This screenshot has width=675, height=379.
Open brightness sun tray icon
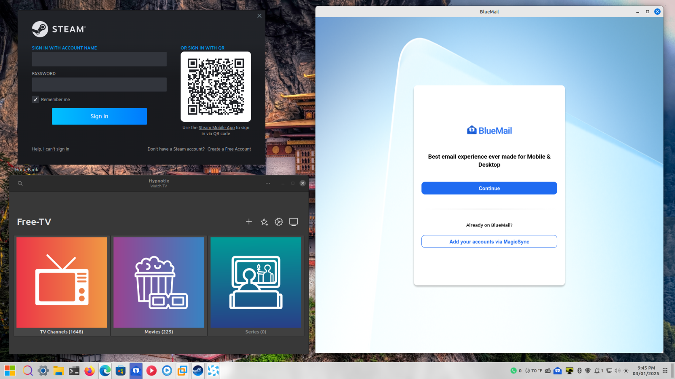point(626,371)
